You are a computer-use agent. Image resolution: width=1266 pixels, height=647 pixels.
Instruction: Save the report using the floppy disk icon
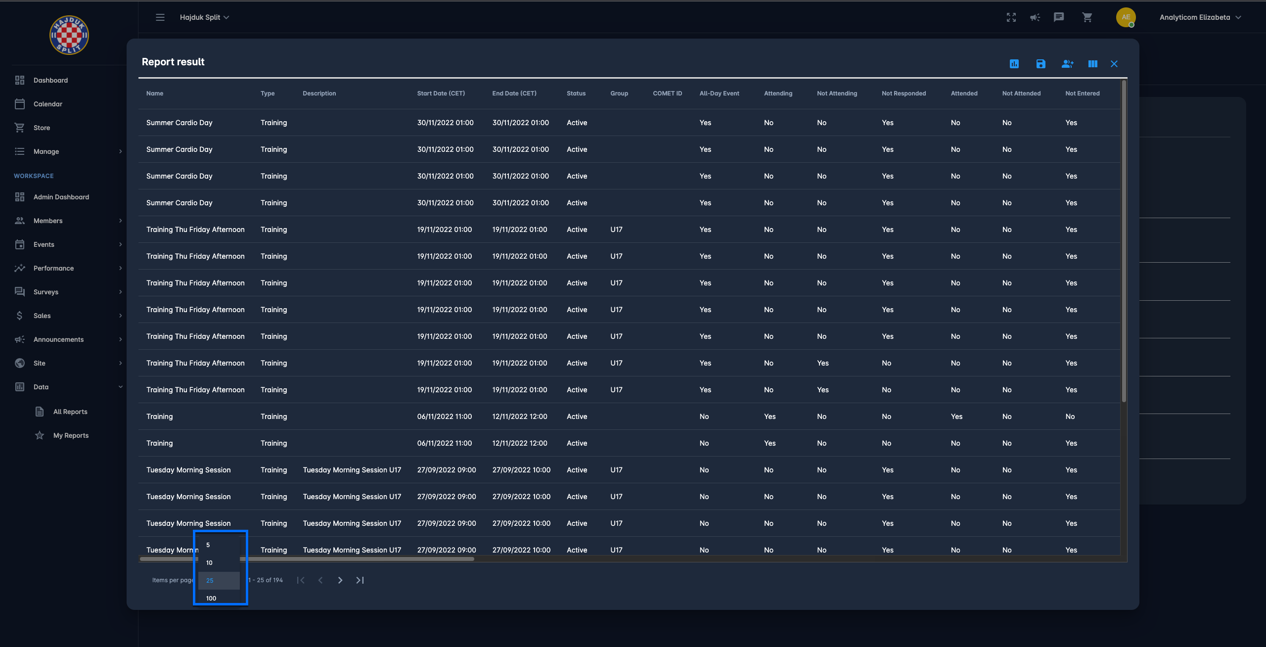pyautogui.click(x=1040, y=64)
